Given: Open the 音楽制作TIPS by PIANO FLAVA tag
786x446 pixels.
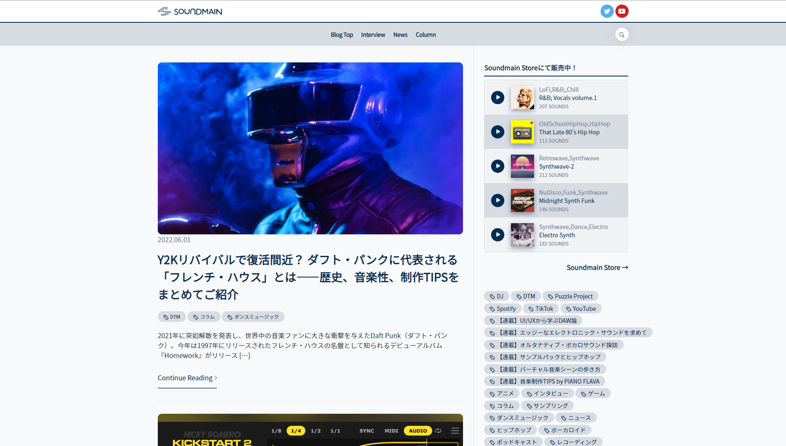Looking at the screenshot, I should [x=545, y=381].
